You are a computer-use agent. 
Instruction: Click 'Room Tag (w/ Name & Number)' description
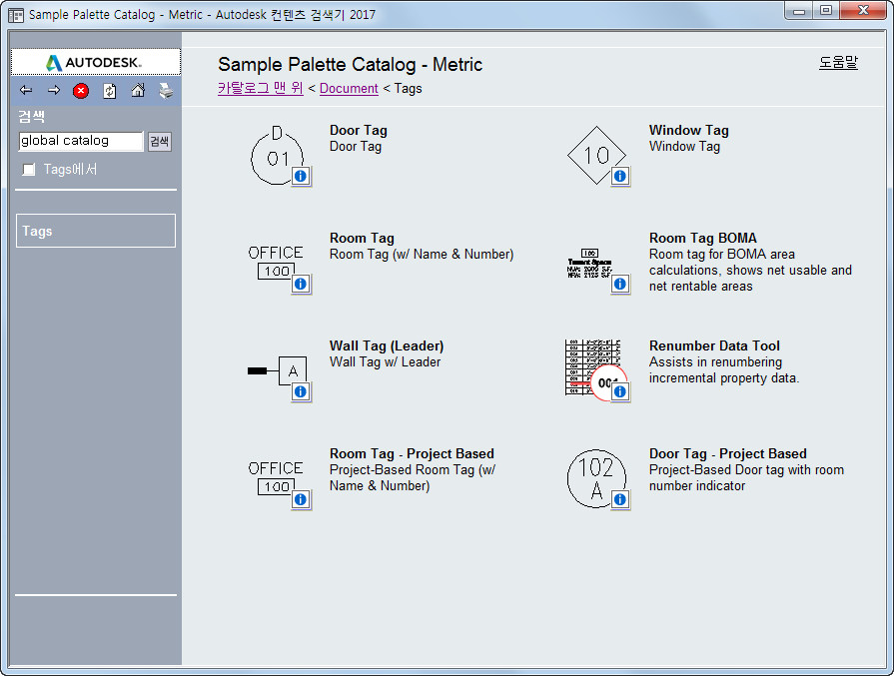pos(422,255)
